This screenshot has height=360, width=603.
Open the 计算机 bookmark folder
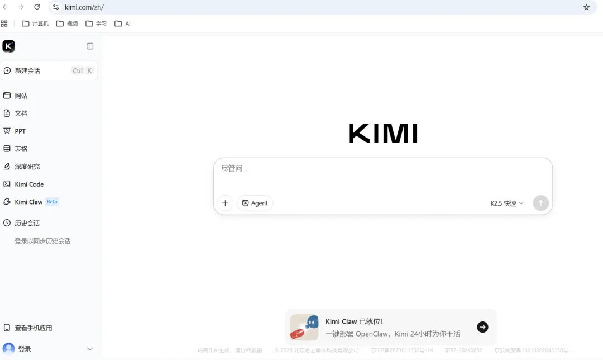[x=35, y=23]
